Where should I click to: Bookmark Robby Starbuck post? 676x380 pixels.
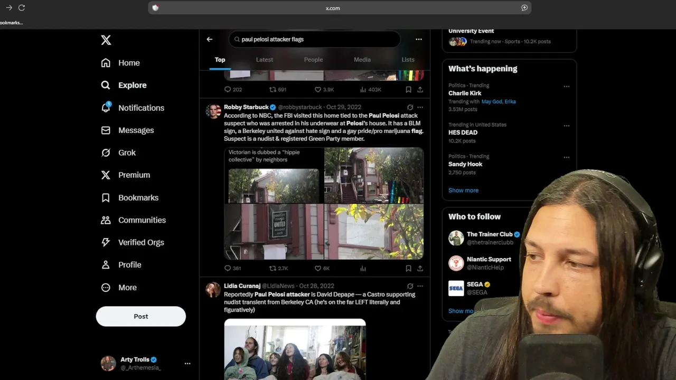[x=408, y=268]
